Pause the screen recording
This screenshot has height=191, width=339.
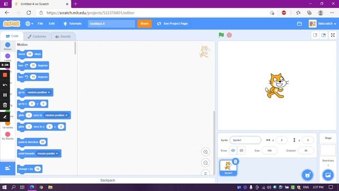(x=5, y=95)
